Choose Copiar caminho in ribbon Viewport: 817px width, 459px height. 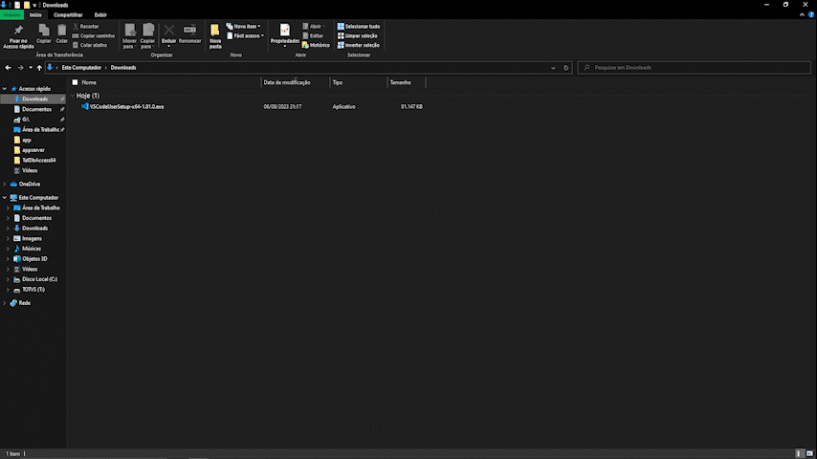click(93, 36)
